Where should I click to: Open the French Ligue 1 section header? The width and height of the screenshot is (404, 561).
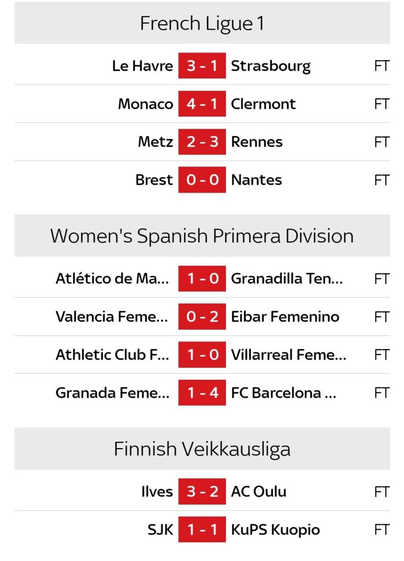pos(202,24)
